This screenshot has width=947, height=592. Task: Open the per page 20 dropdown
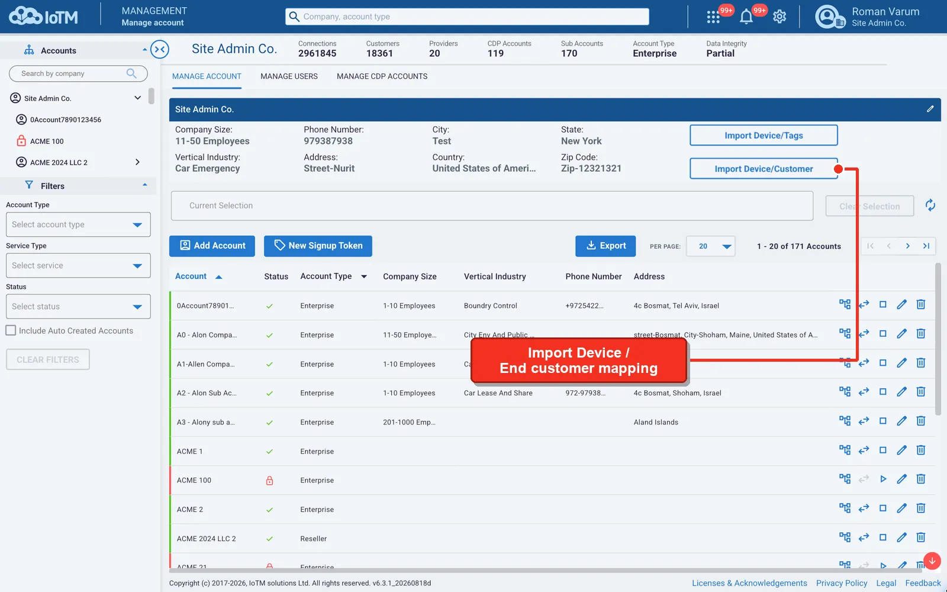tap(711, 246)
